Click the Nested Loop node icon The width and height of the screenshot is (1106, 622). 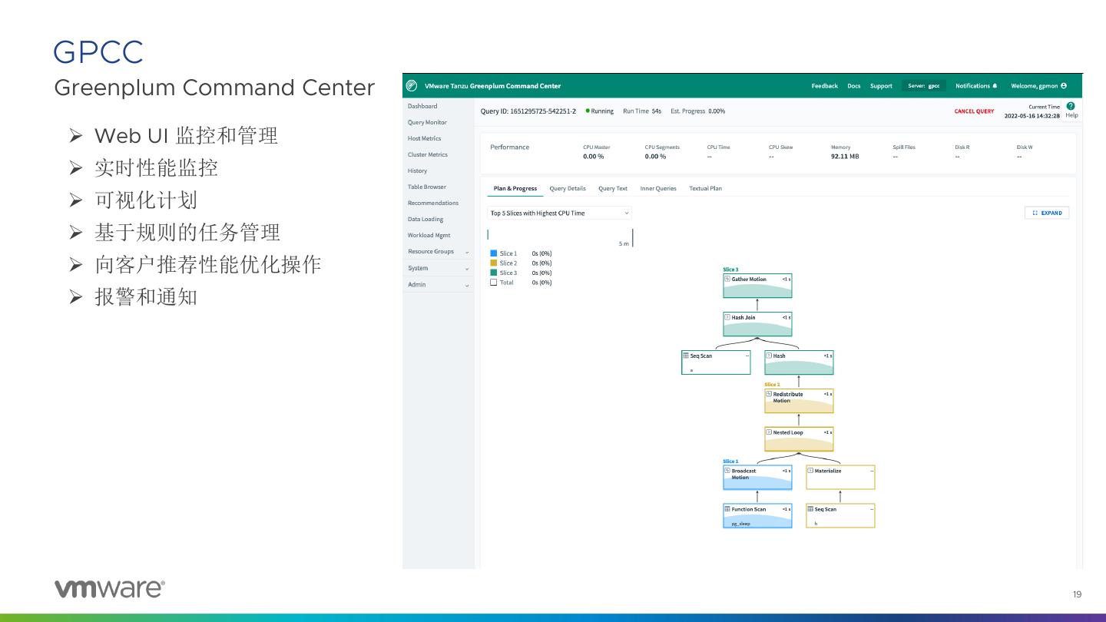(769, 432)
